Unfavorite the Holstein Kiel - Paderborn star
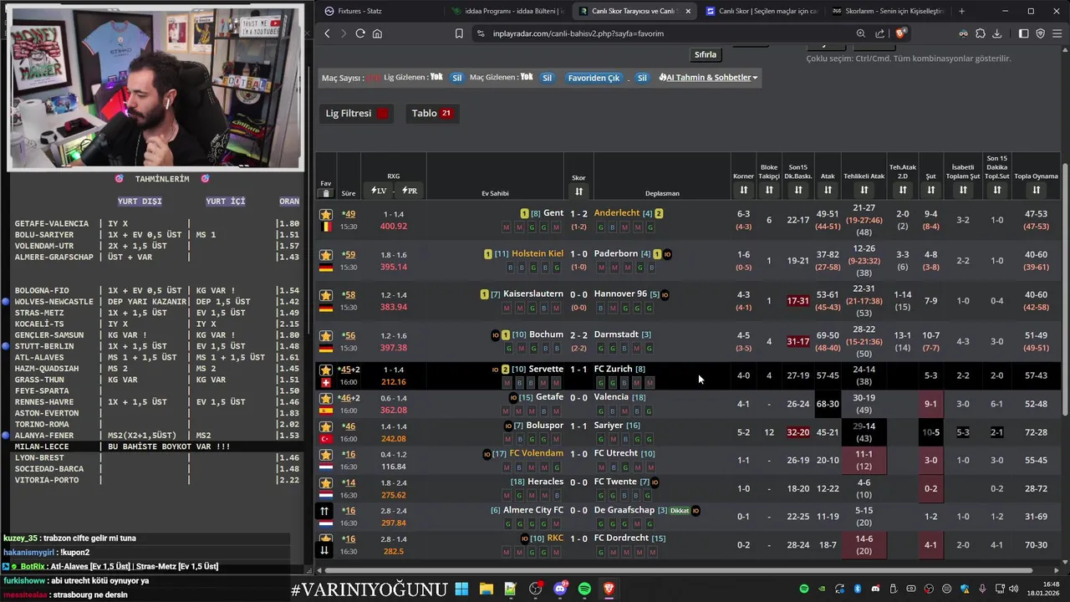 326,255
